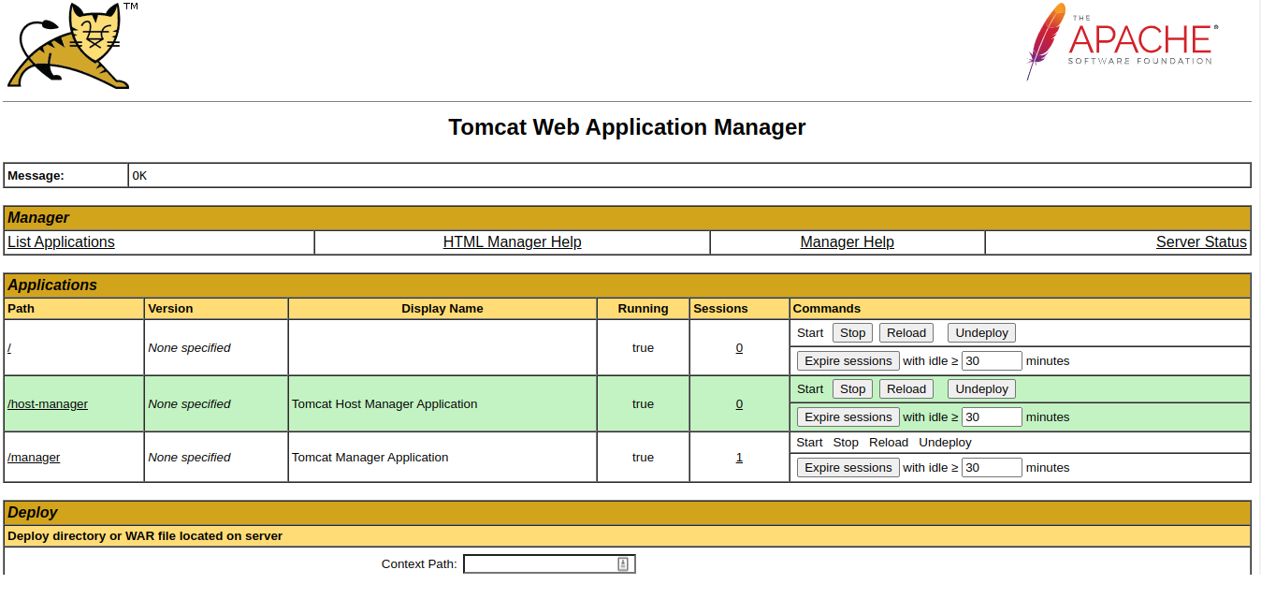Viewport: 1261px width, 599px height.
Task: Expire sessions for the root application
Action: (848, 360)
